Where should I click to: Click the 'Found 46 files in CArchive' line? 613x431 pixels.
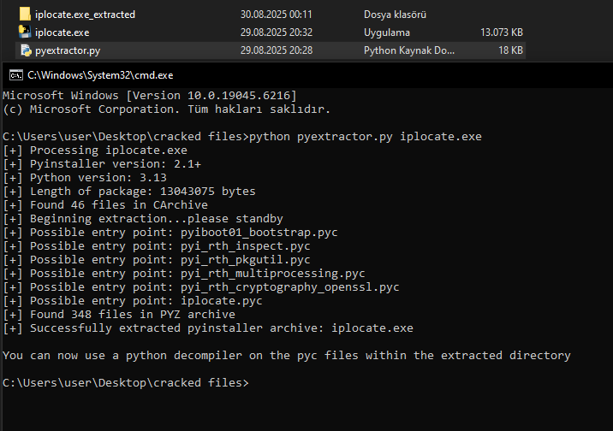click(x=105, y=205)
